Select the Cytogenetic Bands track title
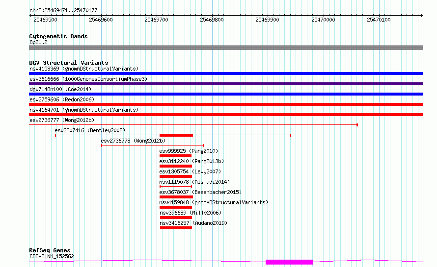Viewport: 437px width, 267px height. coord(58,36)
